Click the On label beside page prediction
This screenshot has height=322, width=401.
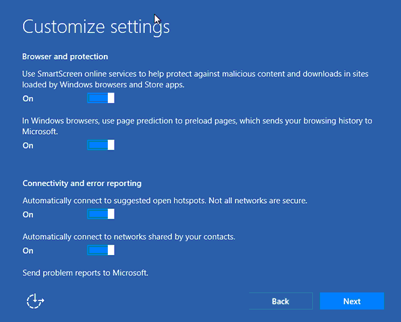point(28,146)
